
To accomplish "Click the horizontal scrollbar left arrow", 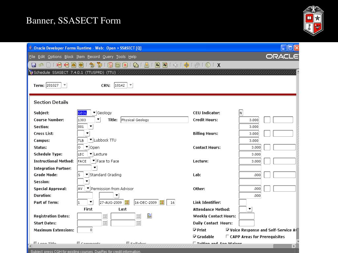I will click(30, 246).
